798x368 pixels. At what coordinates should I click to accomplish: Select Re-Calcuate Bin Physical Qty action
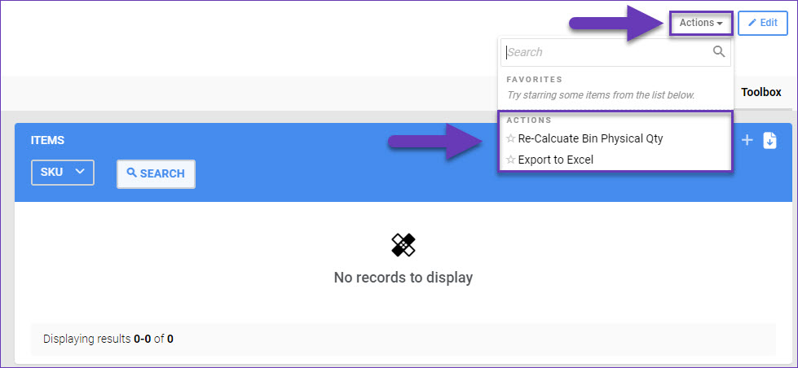coord(590,138)
